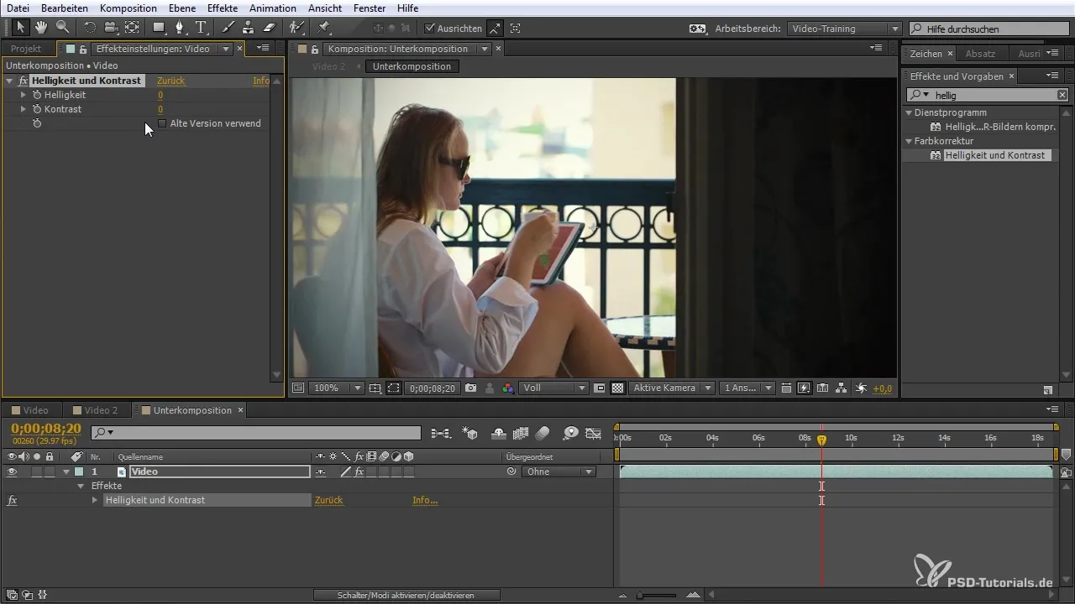Open the Komposition menu
This screenshot has width=1075, height=604.
(x=128, y=8)
